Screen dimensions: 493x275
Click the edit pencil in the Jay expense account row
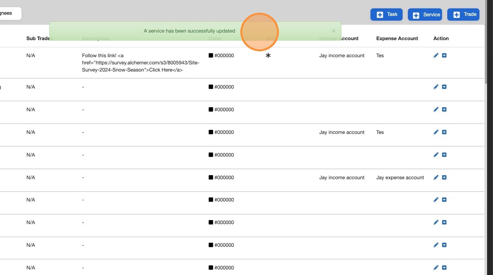coord(436,178)
